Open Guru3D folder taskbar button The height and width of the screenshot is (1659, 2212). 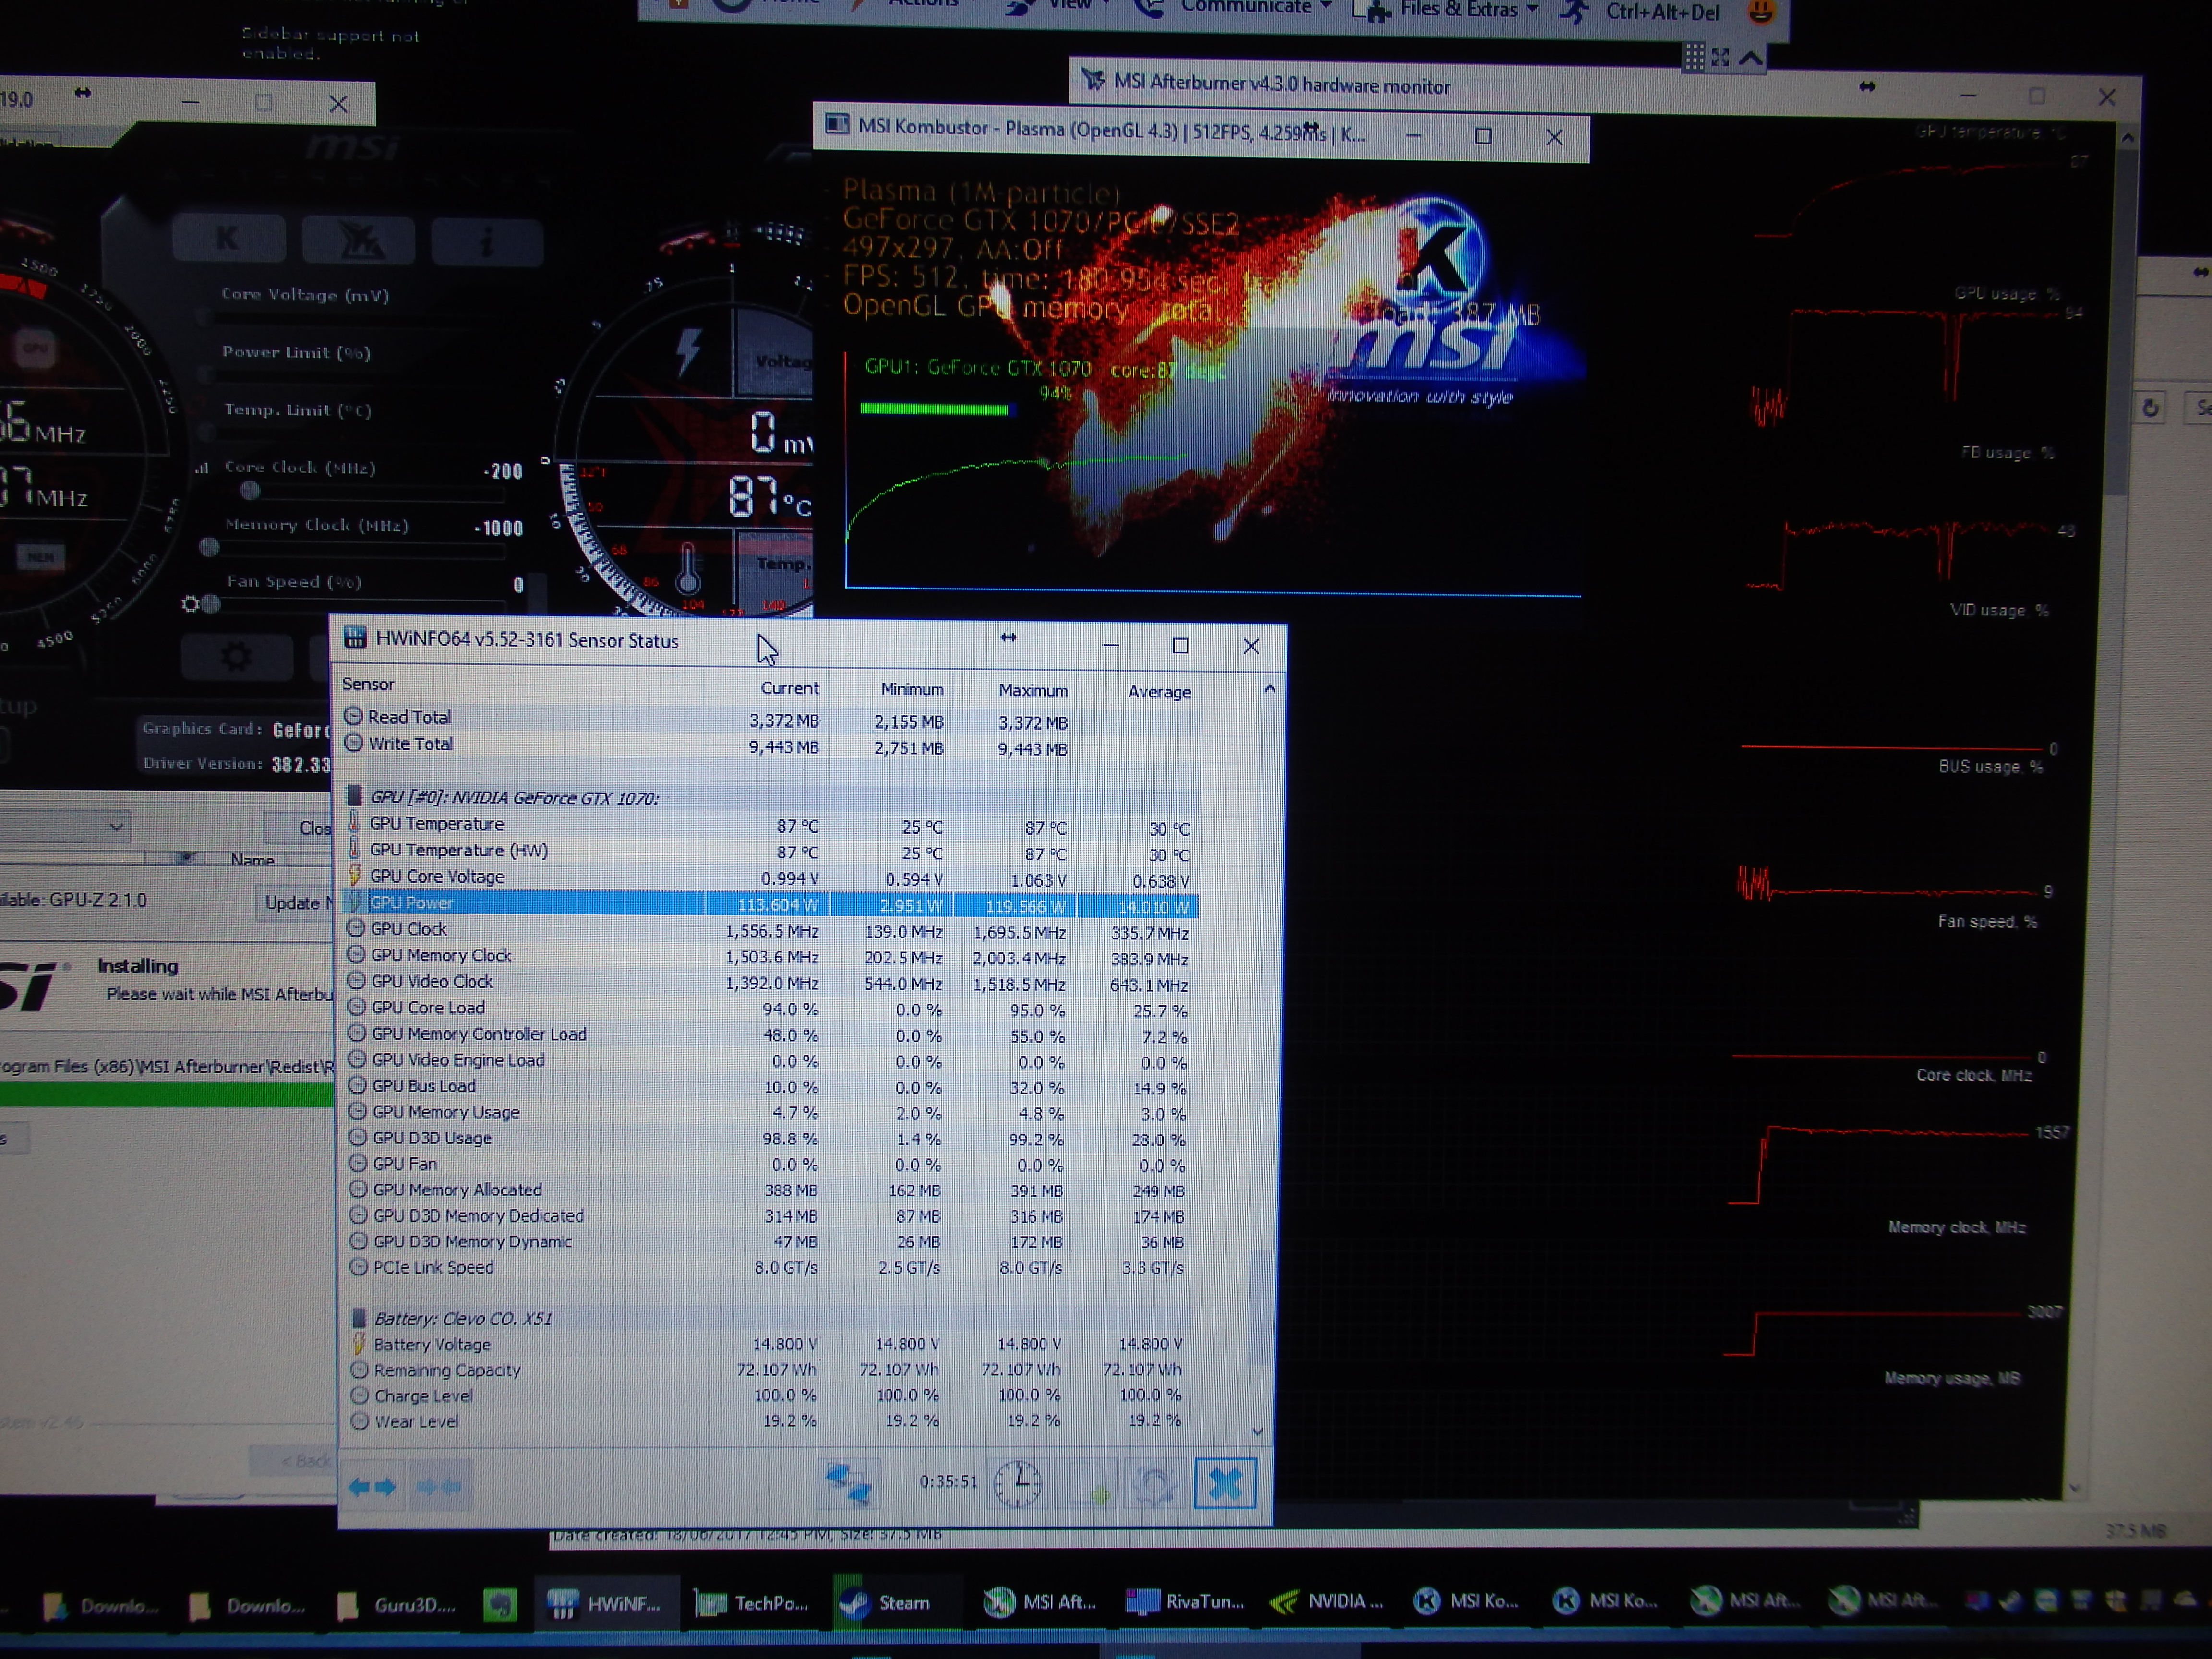(x=398, y=1605)
